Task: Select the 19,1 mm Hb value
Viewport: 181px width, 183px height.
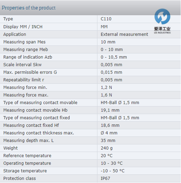Action: pos(110,110)
